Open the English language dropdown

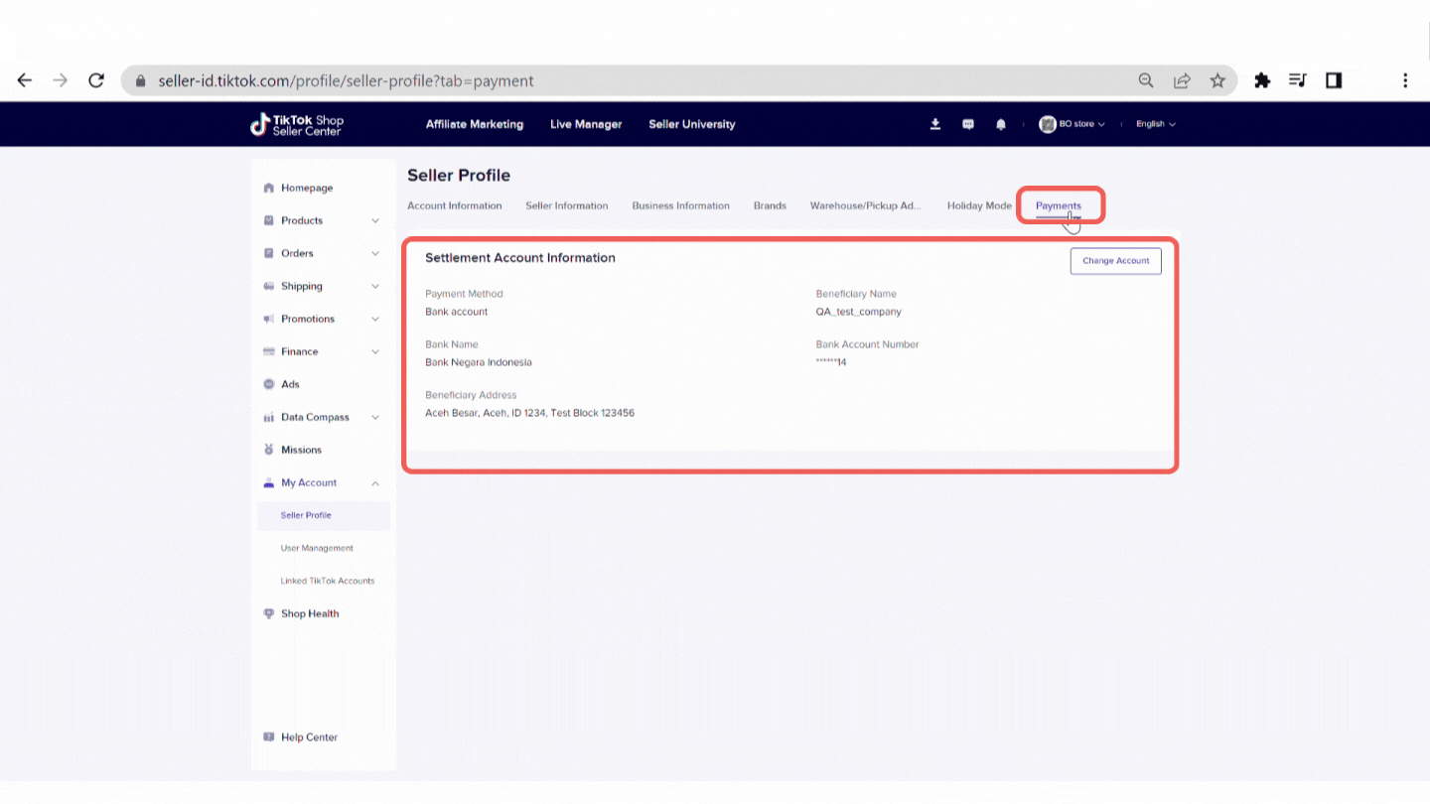[x=1156, y=124]
